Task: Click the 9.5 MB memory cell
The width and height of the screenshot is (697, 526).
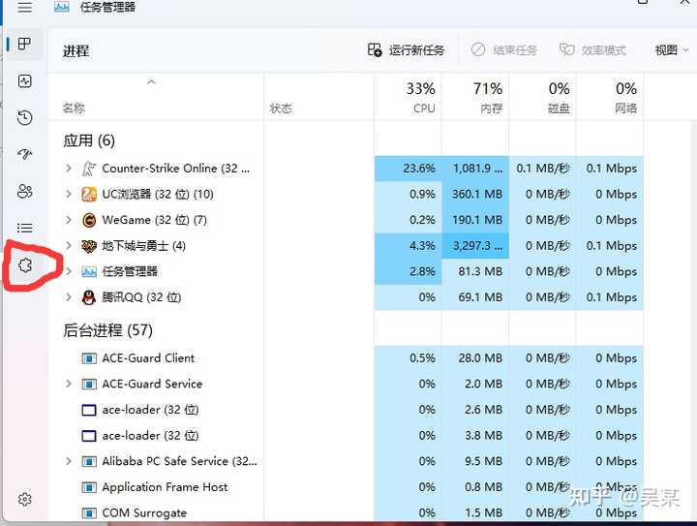Action: [475, 461]
